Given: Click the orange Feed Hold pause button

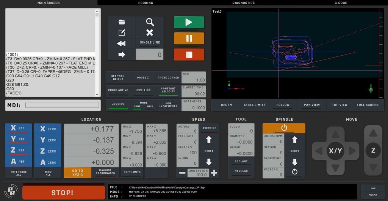Looking at the screenshot, I should [x=189, y=38].
